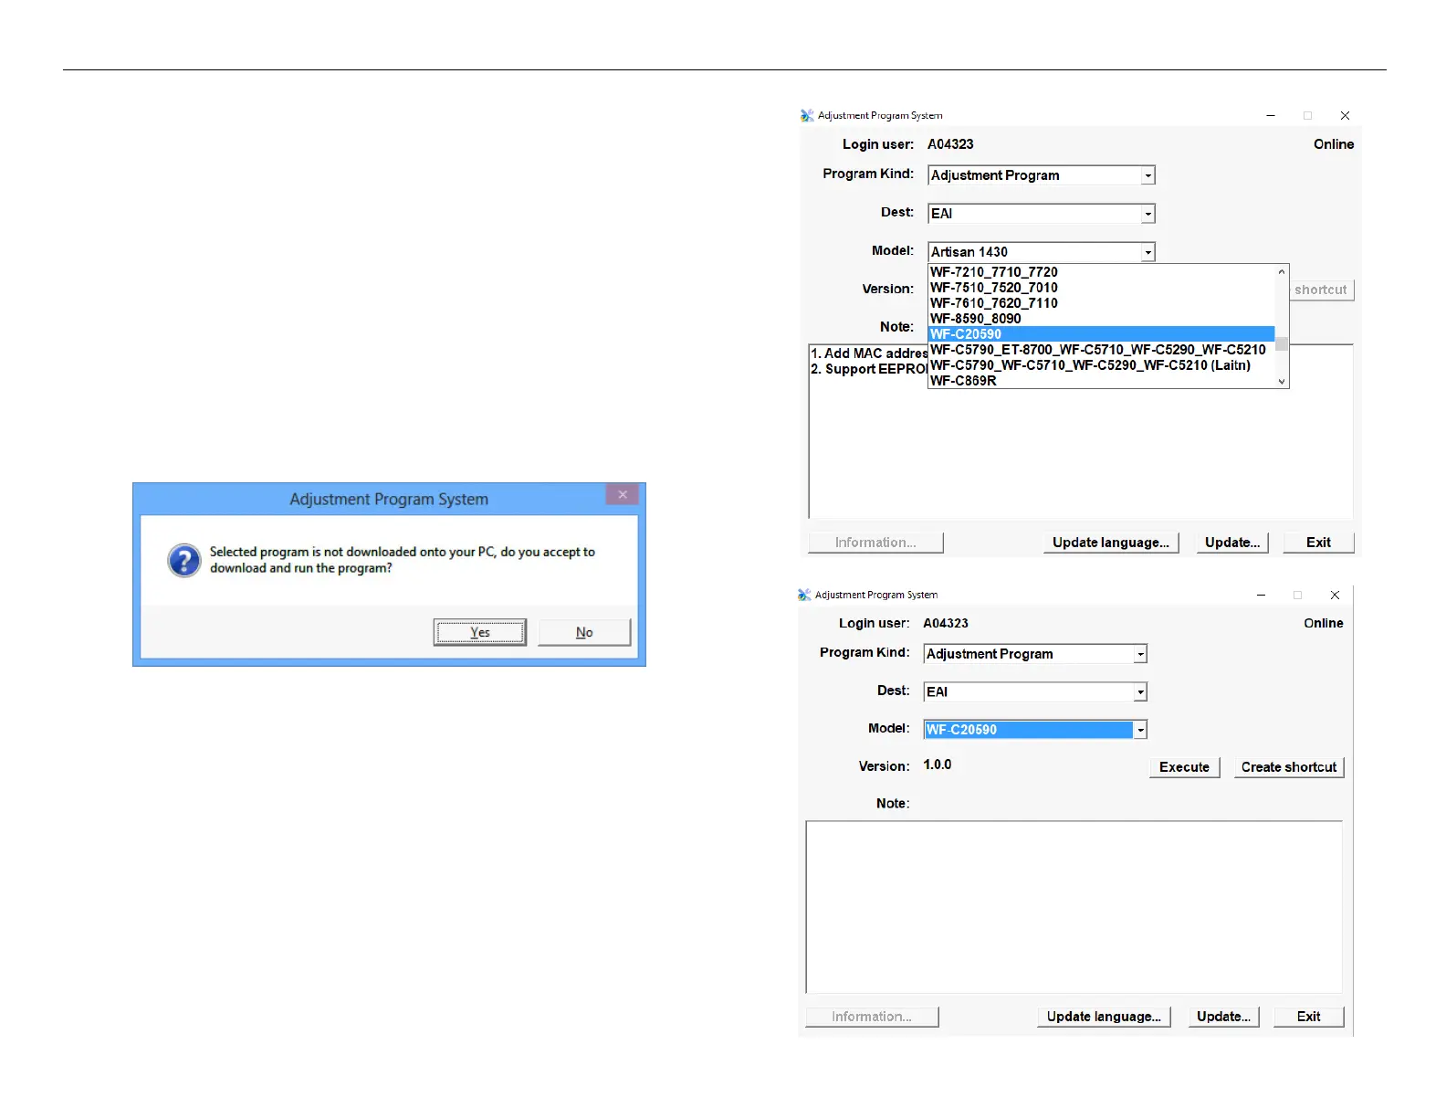Select WF-7610_7620_7110 in model list
This screenshot has height=1118, width=1446.
point(1101,303)
